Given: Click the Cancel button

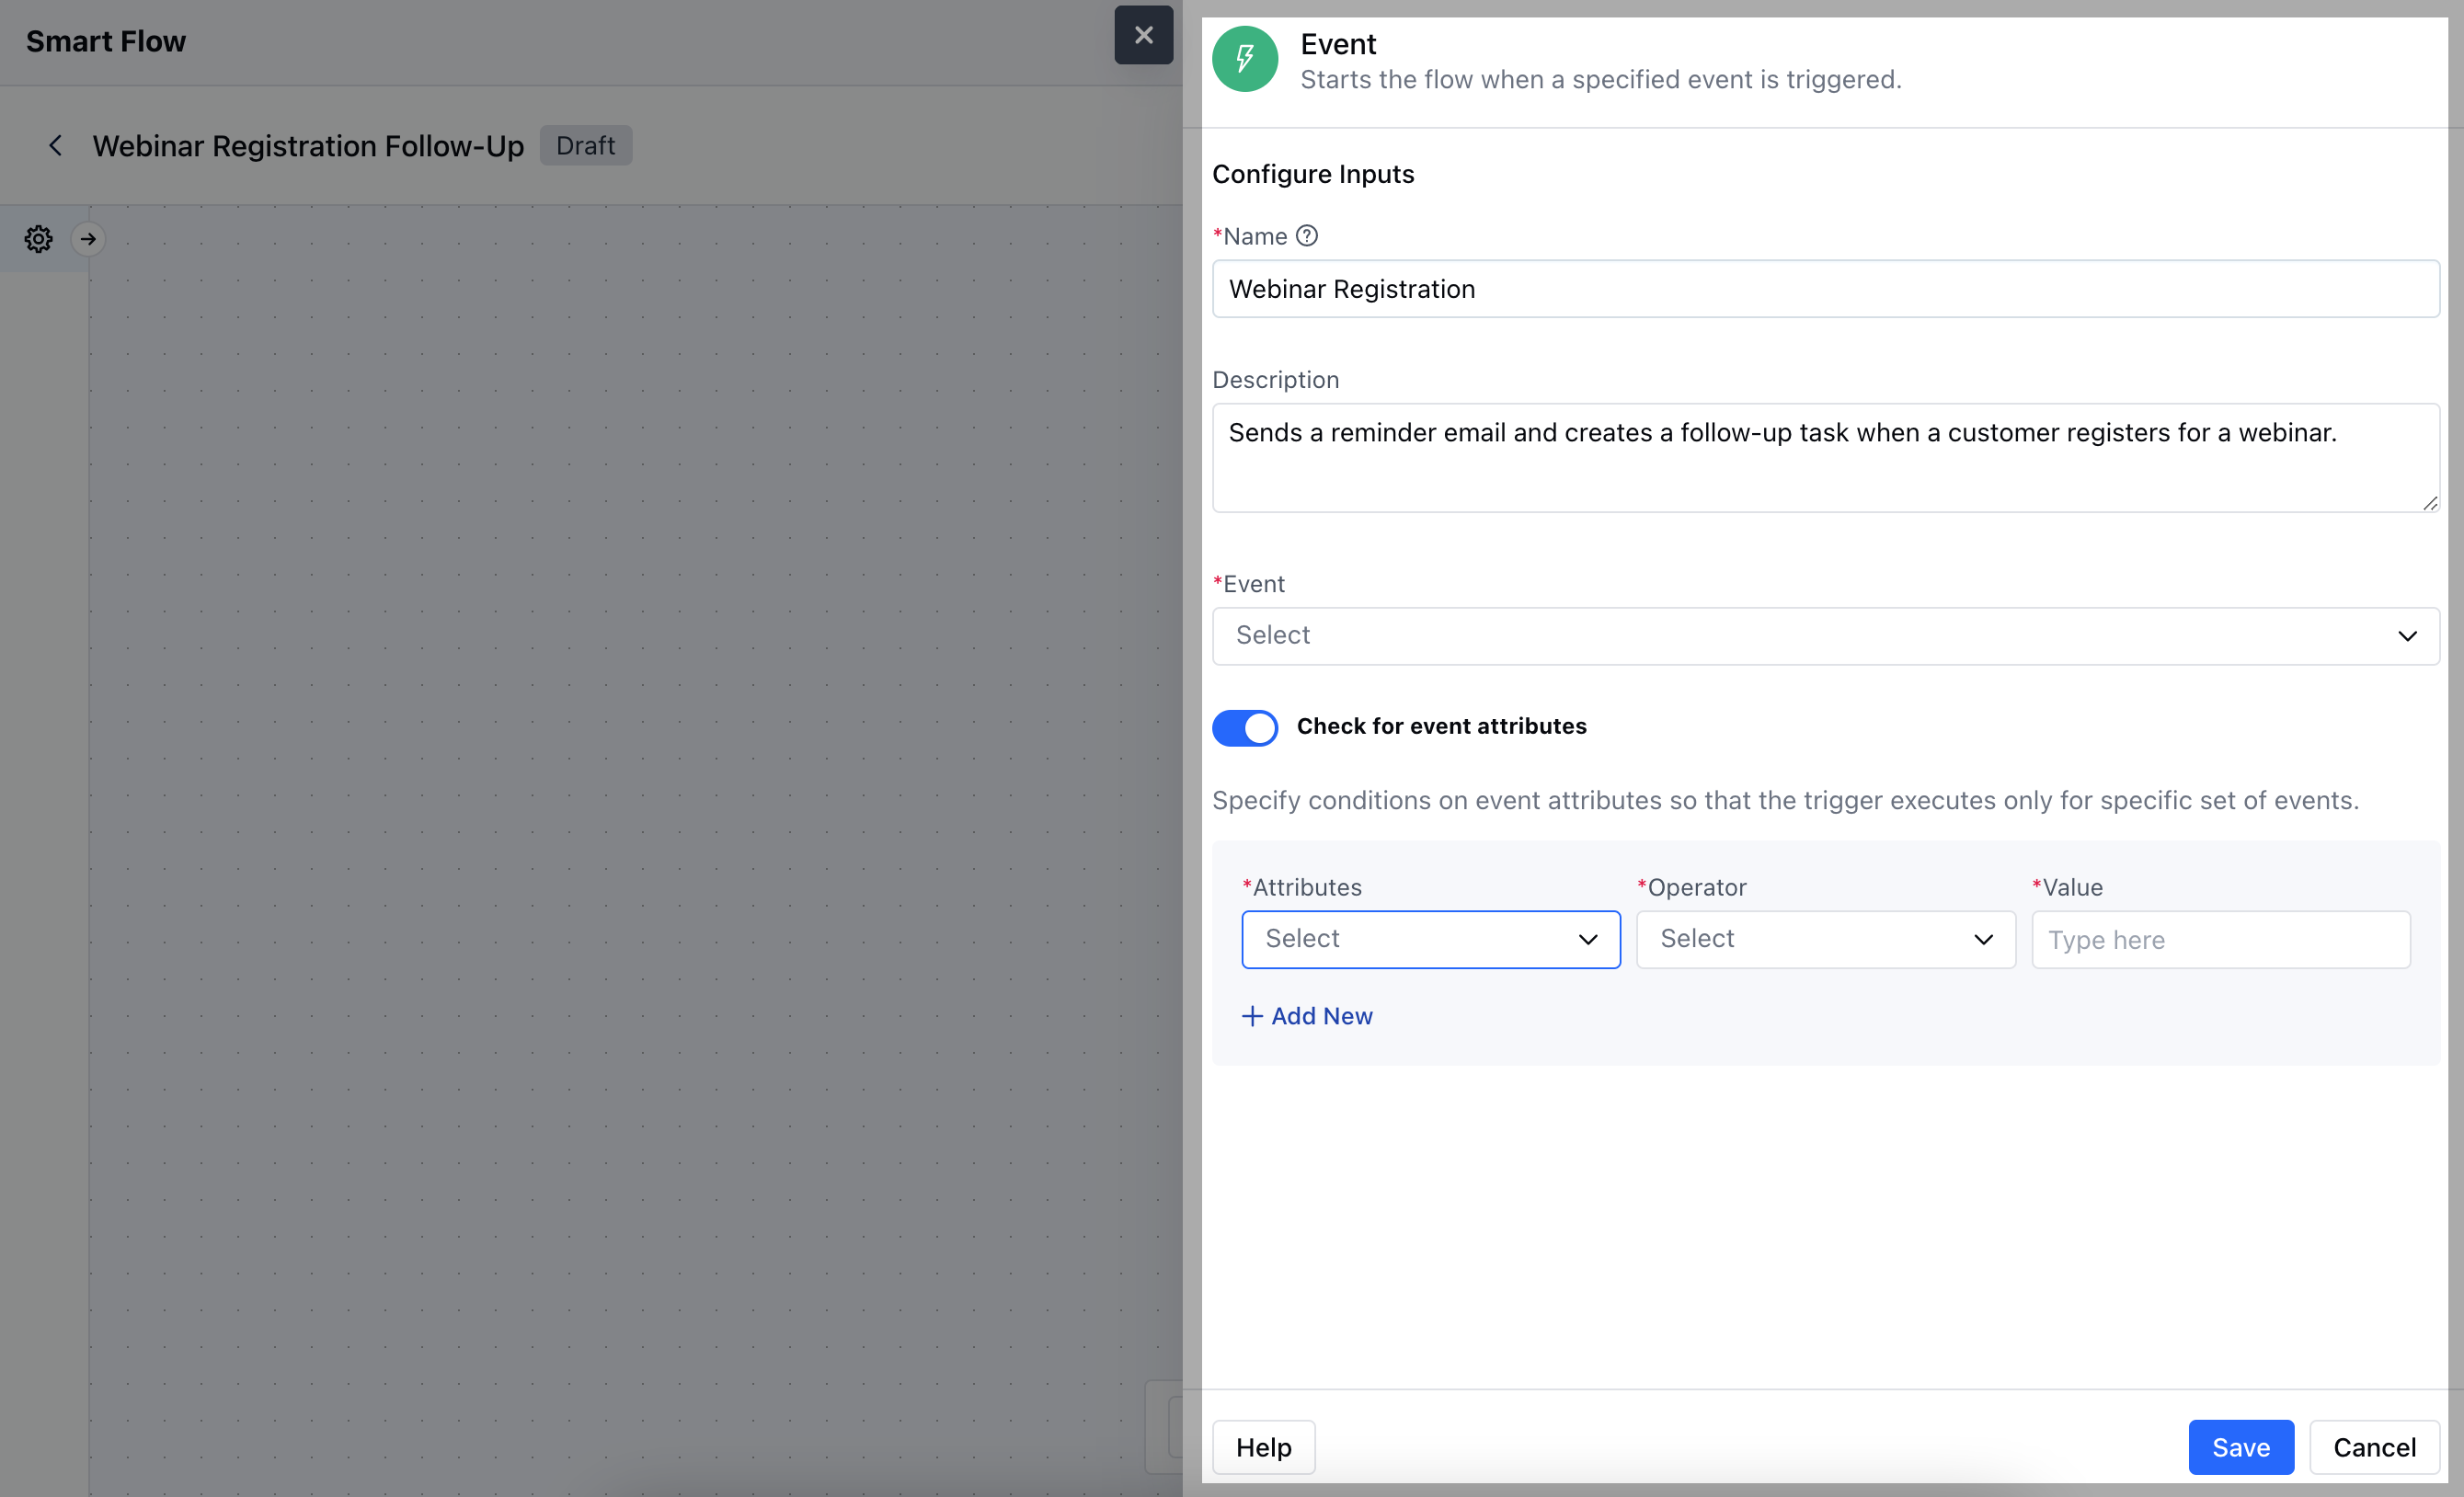Looking at the screenshot, I should [2374, 1446].
